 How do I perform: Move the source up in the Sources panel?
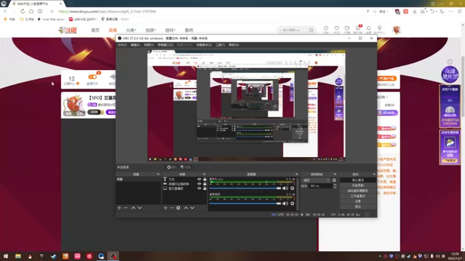click(186, 208)
